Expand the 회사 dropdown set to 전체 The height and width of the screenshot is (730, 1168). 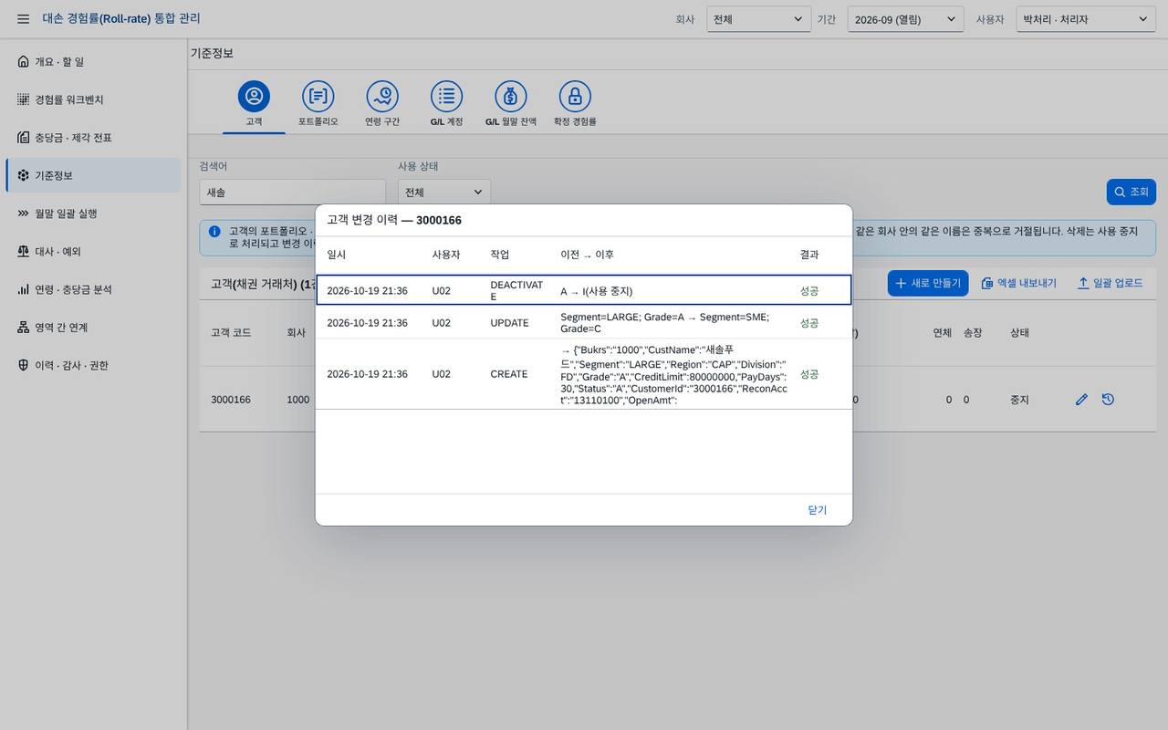pos(759,19)
